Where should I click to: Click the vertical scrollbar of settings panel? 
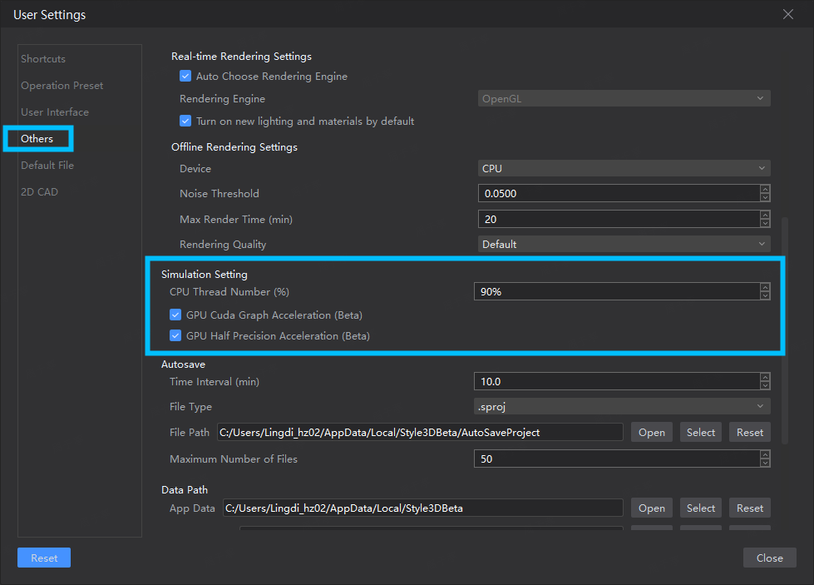point(784,333)
